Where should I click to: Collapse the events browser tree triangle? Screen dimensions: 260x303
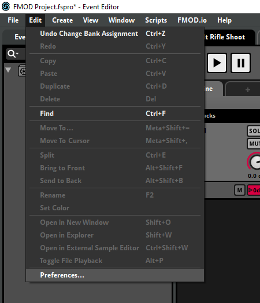(8, 70)
